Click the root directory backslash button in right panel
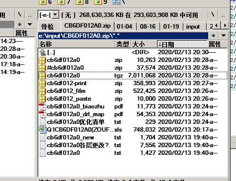Screen dimensions: 236x181 coord(213,15)
